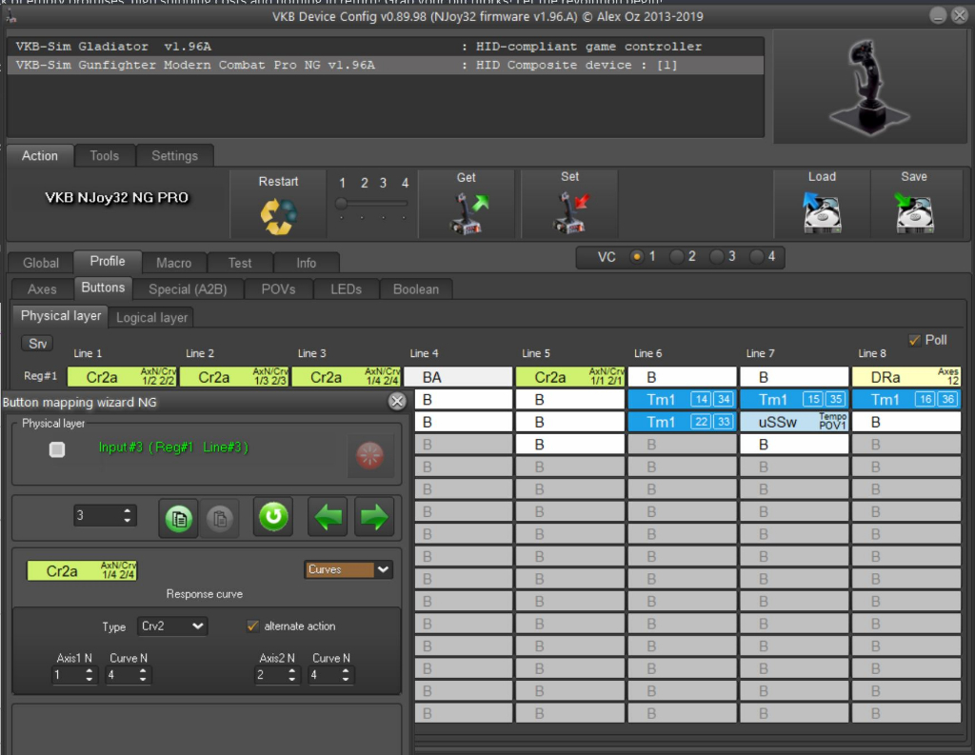
Task: Switch to the Tools tab
Action: coord(105,155)
